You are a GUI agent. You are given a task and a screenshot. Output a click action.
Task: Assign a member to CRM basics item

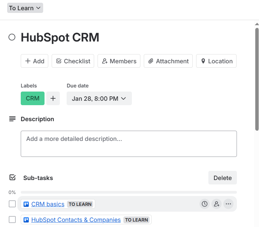click(217, 204)
